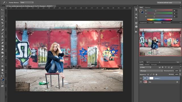Toggle lock transparent pixels
The image size is (182, 102).
[148, 75]
